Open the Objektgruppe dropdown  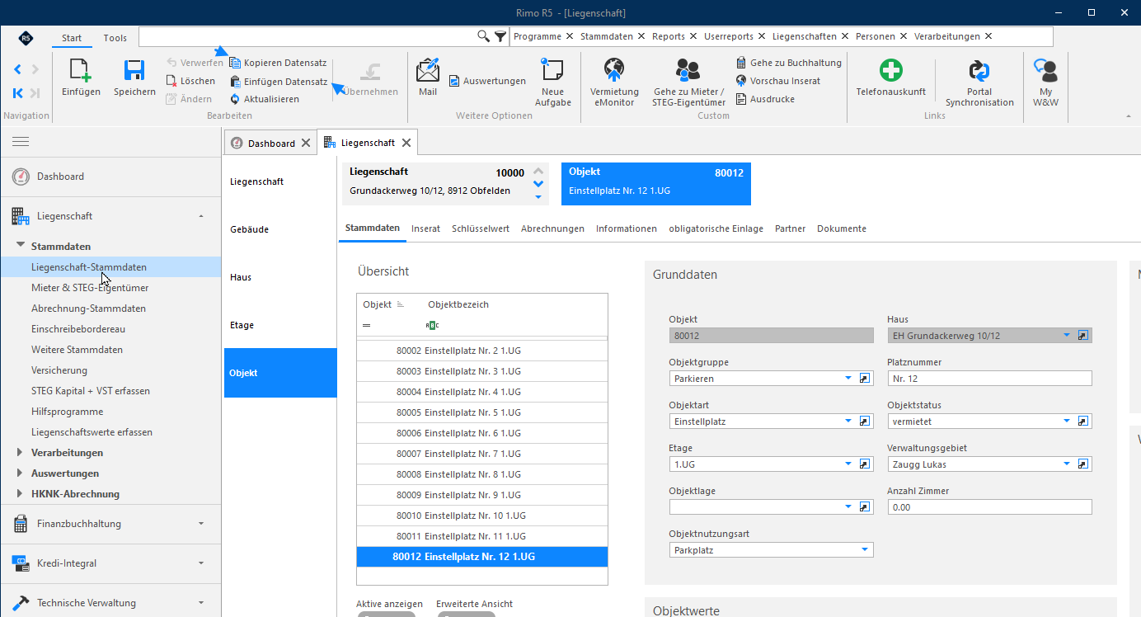pyautogui.click(x=848, y=378)
